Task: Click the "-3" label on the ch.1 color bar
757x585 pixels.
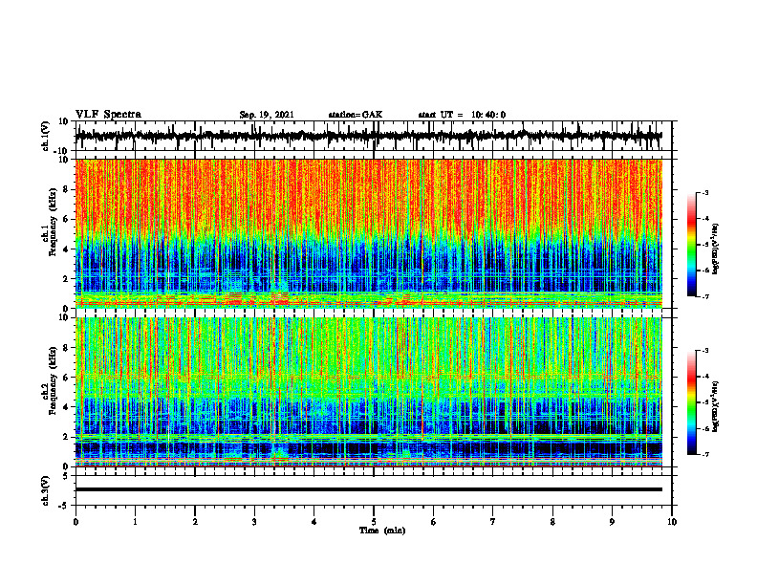Action: pos(705,193)
